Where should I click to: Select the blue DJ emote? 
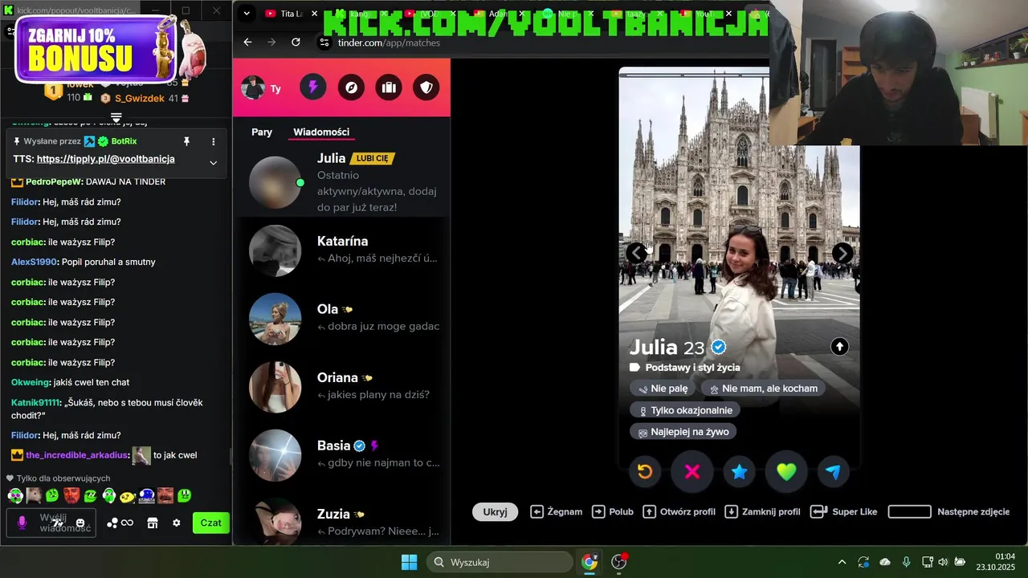[146, 495]
